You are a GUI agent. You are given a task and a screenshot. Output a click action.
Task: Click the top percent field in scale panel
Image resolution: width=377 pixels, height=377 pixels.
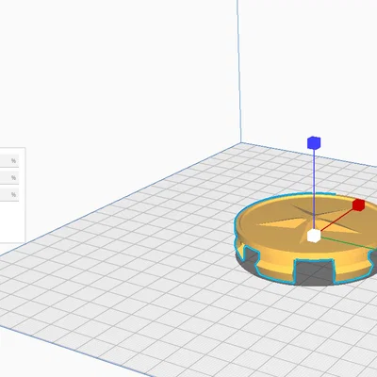[x=9, y=161]
